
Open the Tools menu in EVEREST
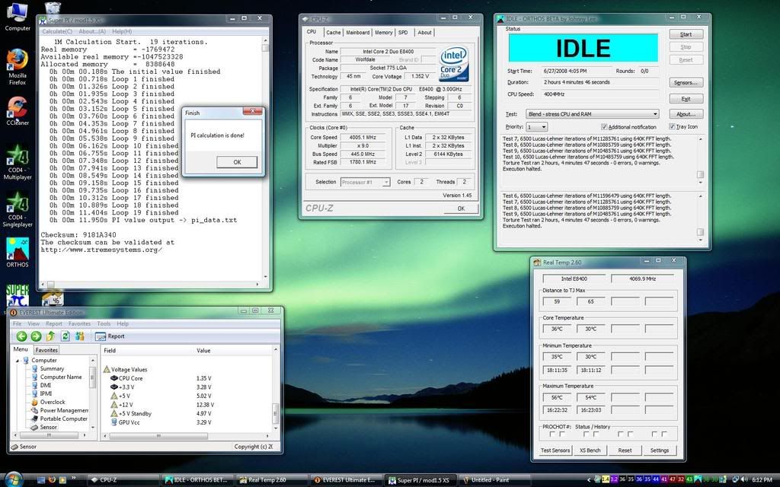point(104,323)
